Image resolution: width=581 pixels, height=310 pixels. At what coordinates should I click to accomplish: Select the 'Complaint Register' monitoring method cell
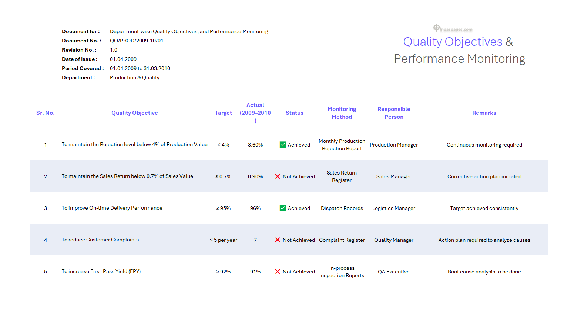point(342,240)
